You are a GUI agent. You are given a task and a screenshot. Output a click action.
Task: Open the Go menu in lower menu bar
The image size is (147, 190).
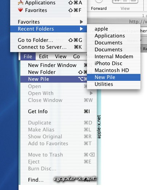tap(76, 56)
